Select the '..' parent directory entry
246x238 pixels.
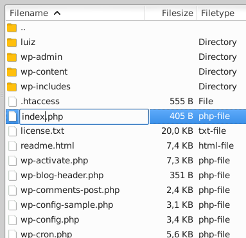click(23, 28)
